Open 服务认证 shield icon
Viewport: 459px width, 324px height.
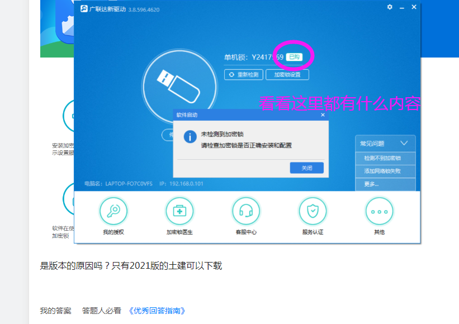pos(313,211)
